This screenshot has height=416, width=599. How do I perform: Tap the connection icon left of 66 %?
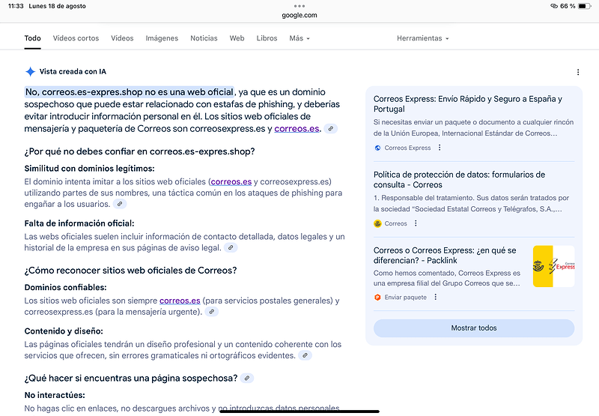[x=554, y=6]
